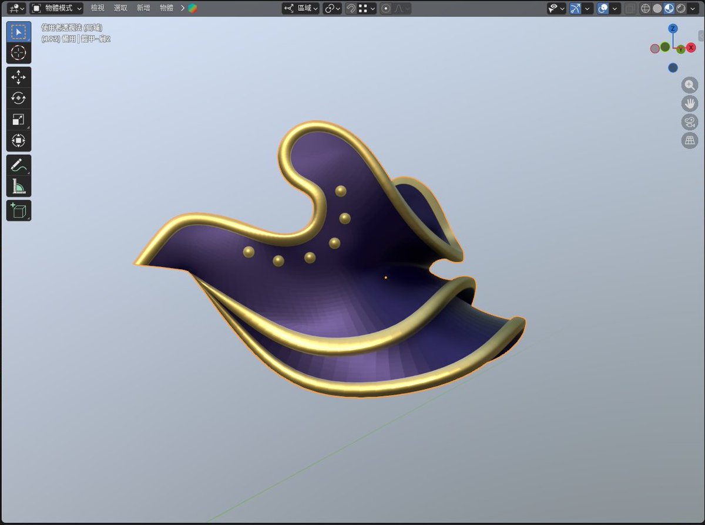Click the green negative Y axis gizmo ball
Screen dimensions: 705x525
pyautogui.click(x=664, y=46)
